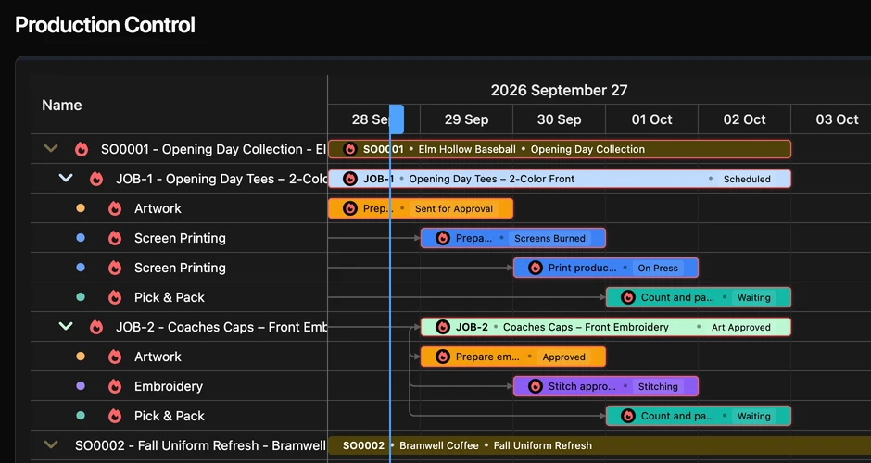This screenshot has width=871, height=463.
Task: Collapse the JOB-1 Opening Day Tees row
Action: pos(66,178)
